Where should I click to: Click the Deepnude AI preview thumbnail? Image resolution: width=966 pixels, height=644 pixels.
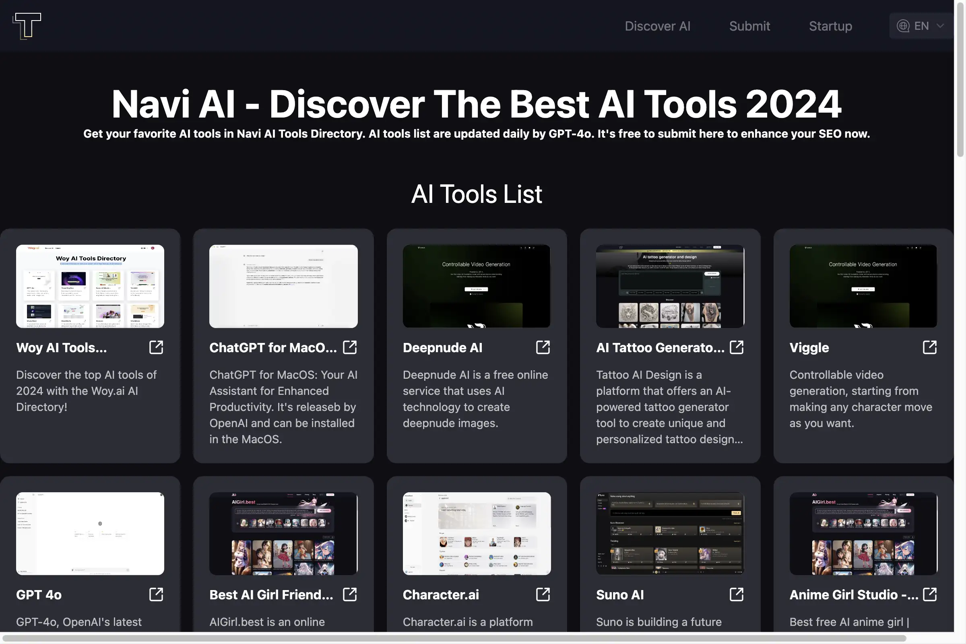pos(477,286)
